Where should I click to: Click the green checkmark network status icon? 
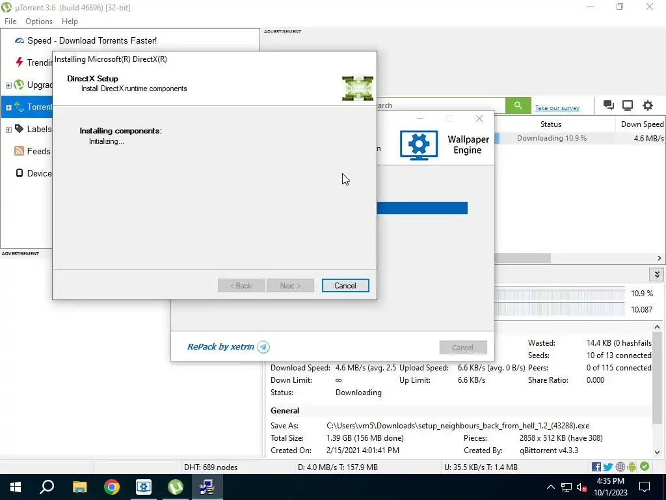click(645, 467)
